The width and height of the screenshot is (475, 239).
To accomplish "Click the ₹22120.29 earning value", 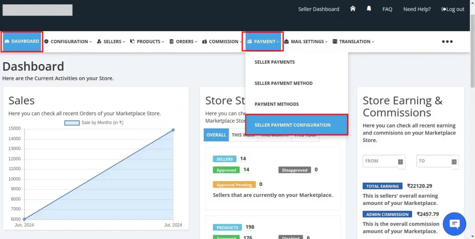I will tap(420, 186).
